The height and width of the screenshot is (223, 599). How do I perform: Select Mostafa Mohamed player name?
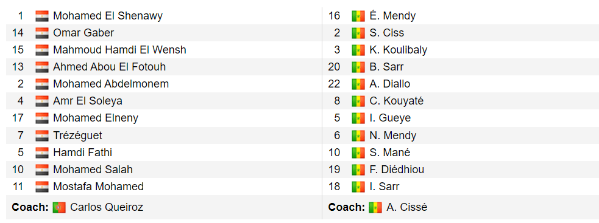coord(98,187)
